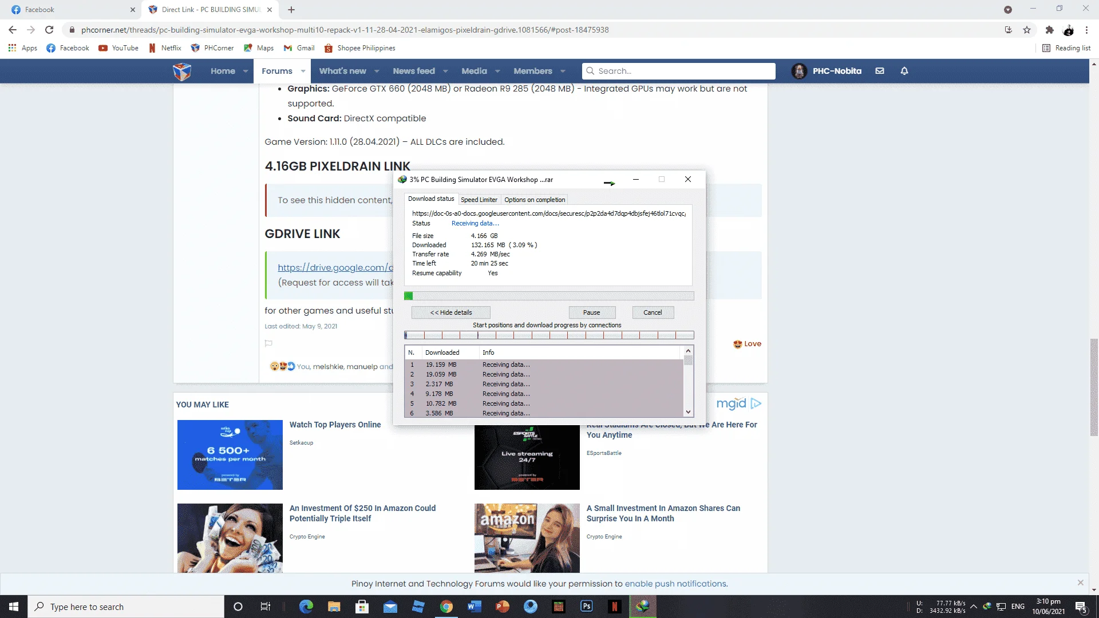Go back with the browser back arrow
Screen dimensions: 1099x618
tap(13, 30)
